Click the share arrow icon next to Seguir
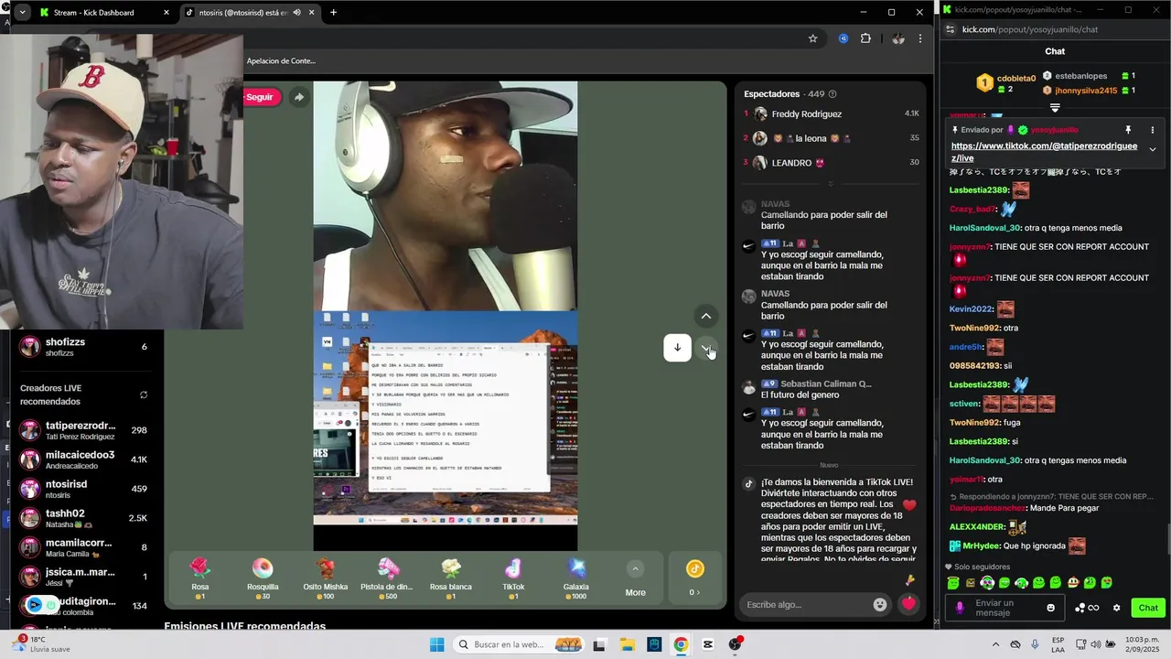1171x659 pixels. click(298, 97)
